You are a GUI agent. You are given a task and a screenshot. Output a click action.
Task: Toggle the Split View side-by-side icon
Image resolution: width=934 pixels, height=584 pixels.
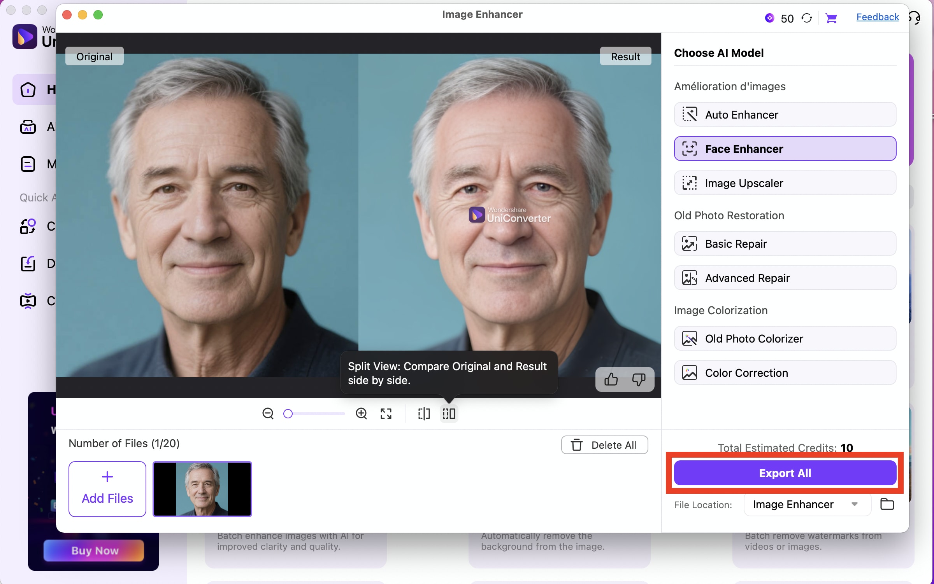(x=449, y=413)
